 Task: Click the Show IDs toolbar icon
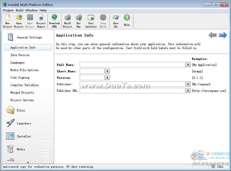pyautogui.click(x=116, y=18)
